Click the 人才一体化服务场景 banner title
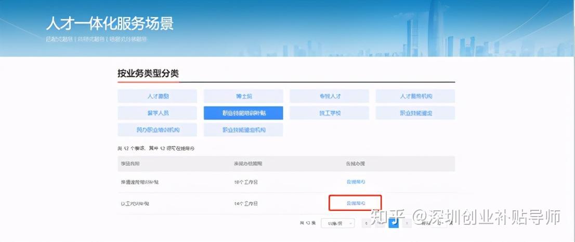575x242 pixels. click(x=110, y=23)
